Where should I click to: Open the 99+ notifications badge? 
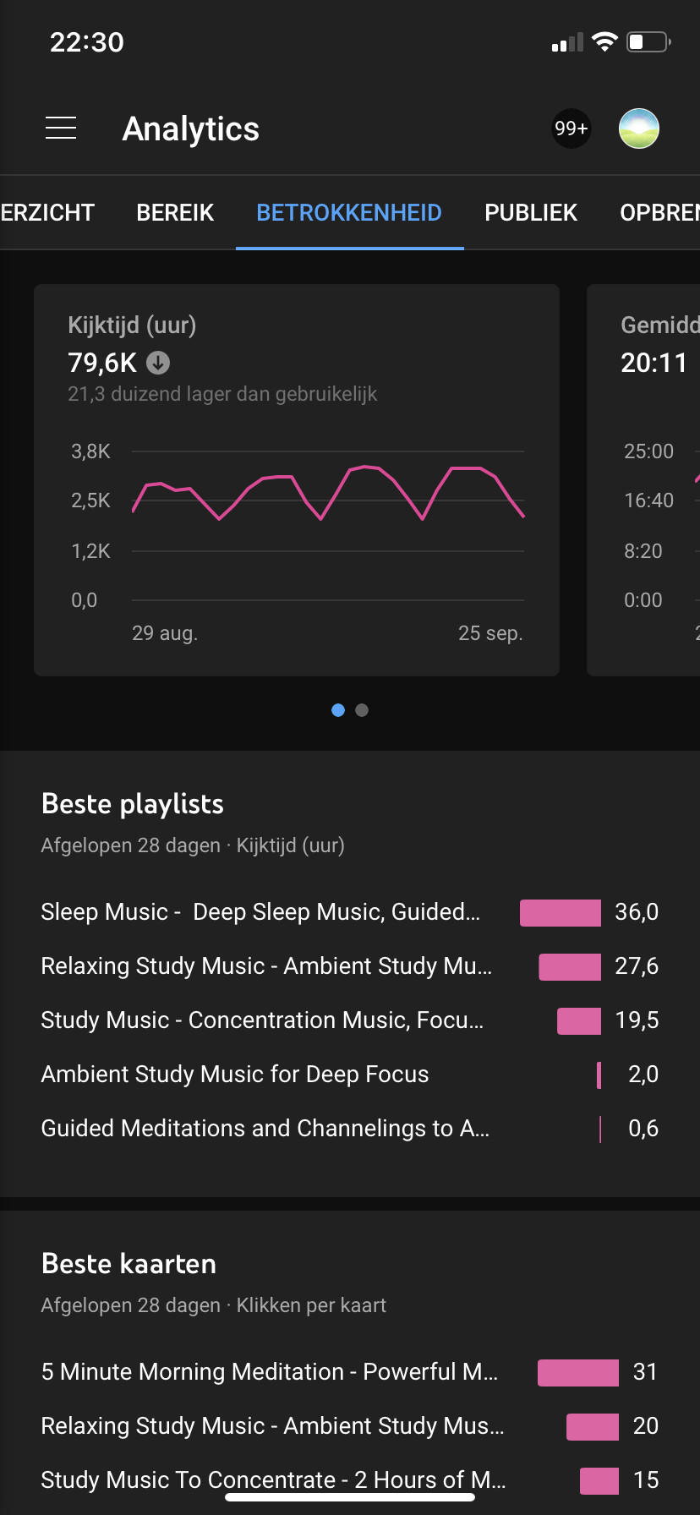[571, 129]
